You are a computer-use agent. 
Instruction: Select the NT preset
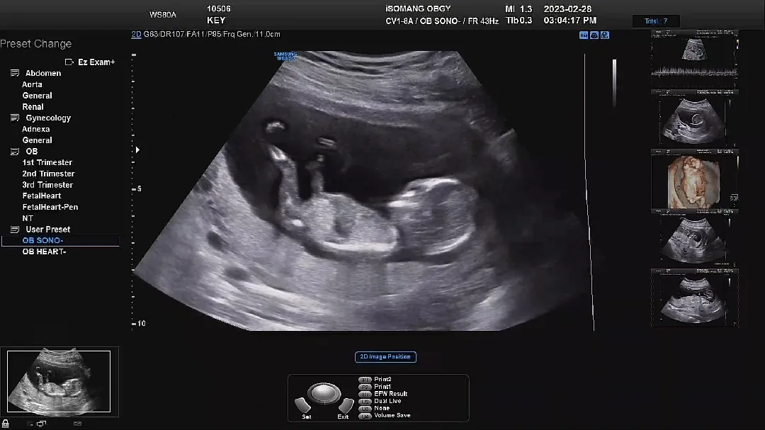(28, 218)
